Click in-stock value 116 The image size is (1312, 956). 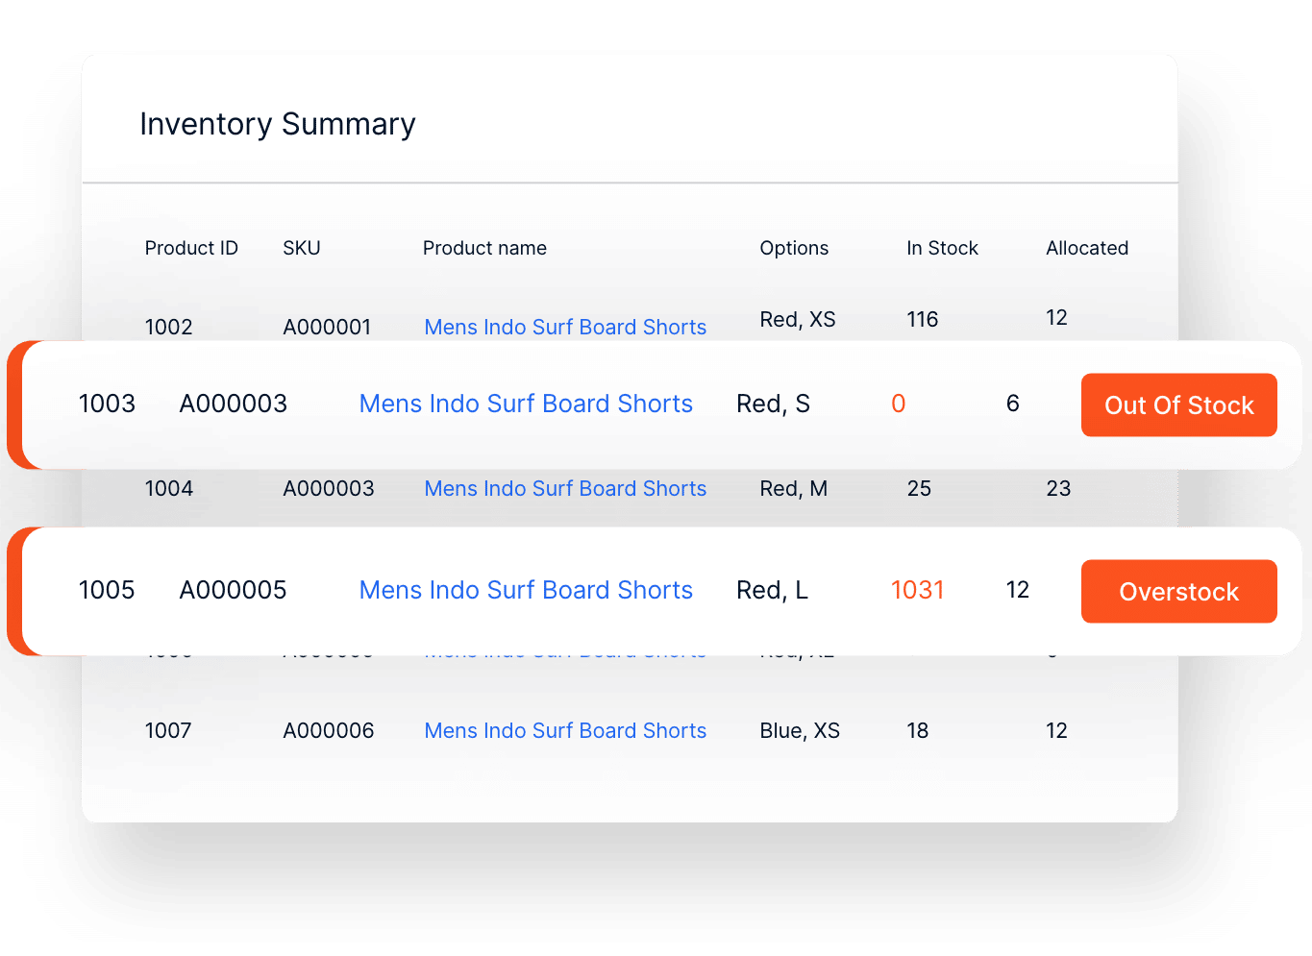tap(923, 319)
